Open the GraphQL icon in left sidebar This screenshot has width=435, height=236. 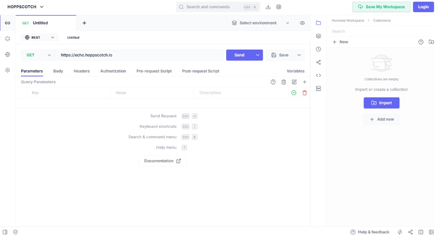(7, 39)
